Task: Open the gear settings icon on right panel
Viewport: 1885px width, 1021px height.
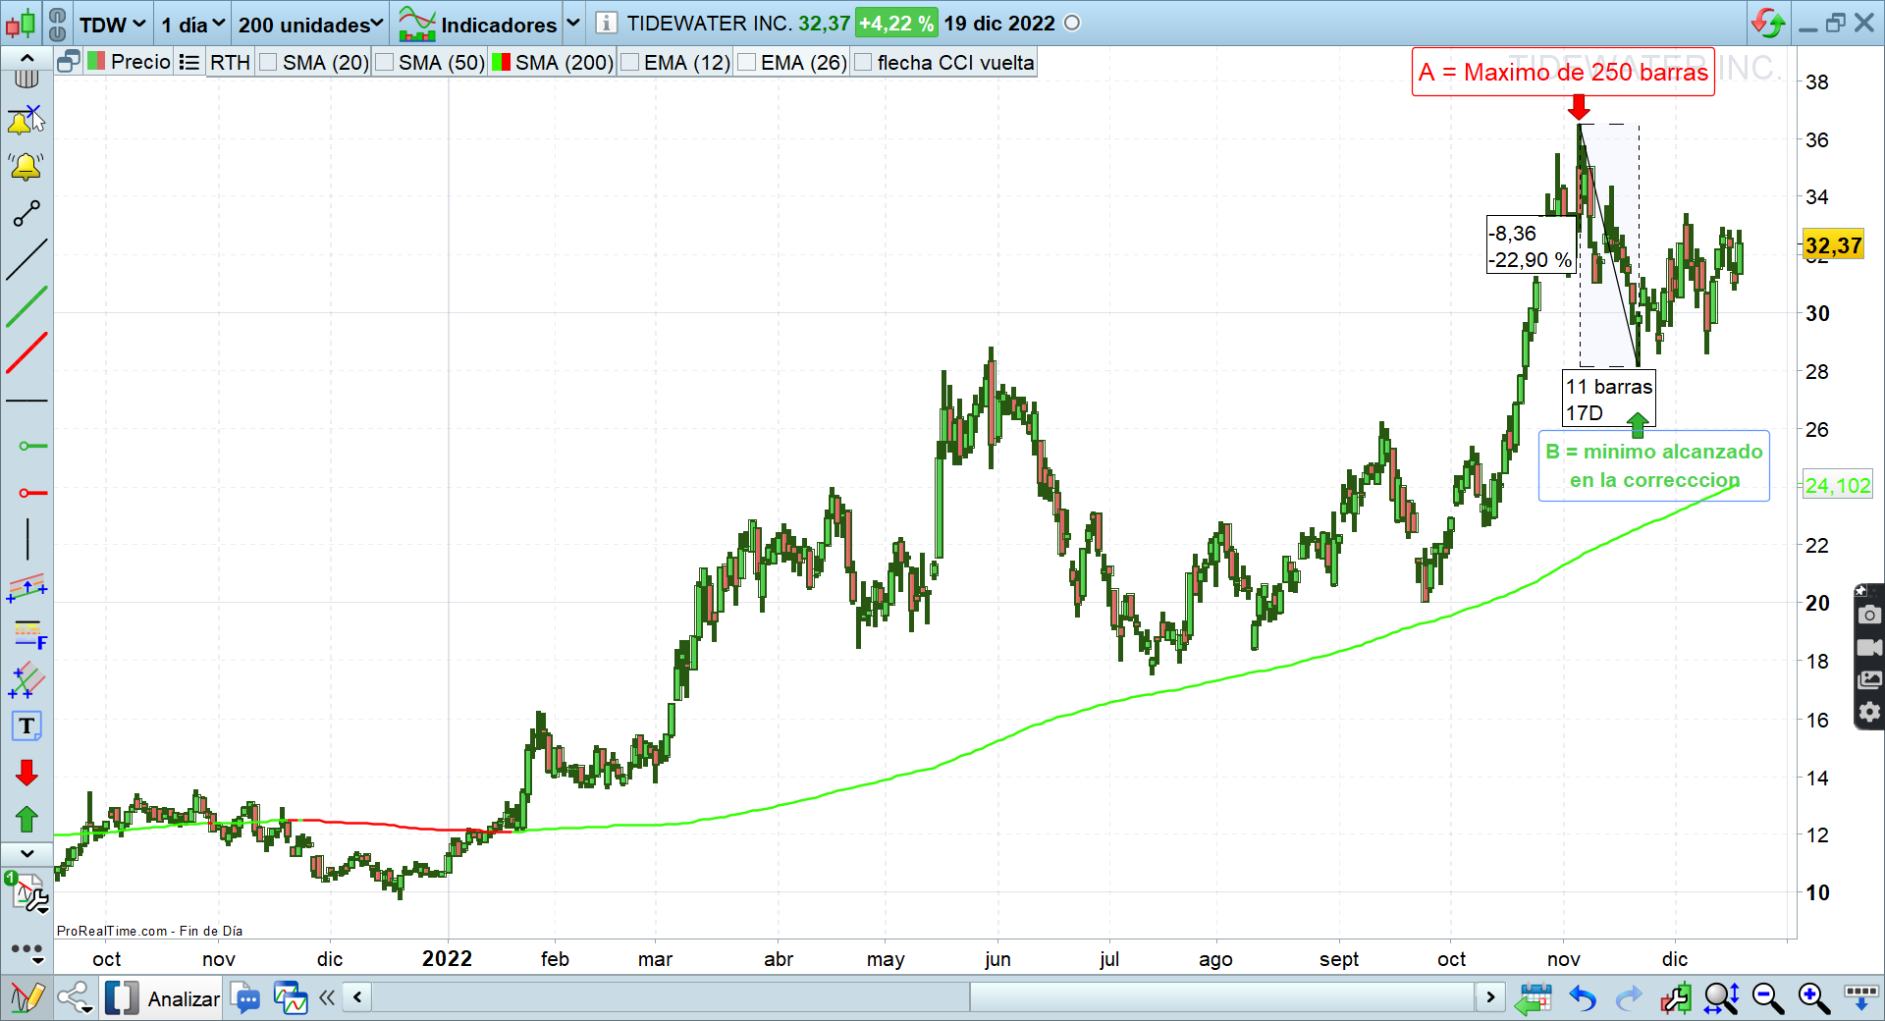Action: point(1869,713)
